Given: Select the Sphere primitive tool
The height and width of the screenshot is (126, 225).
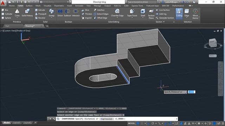Looking at the screenshot, I should (x=6, y=18).
